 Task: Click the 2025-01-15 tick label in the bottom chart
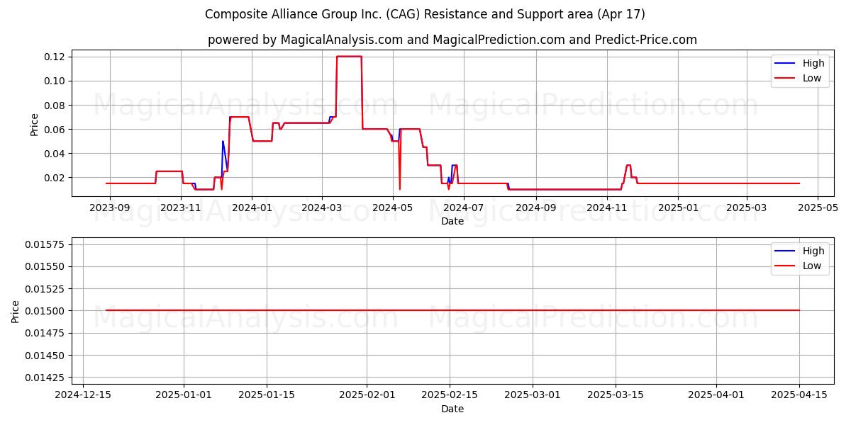coord(266,395)
